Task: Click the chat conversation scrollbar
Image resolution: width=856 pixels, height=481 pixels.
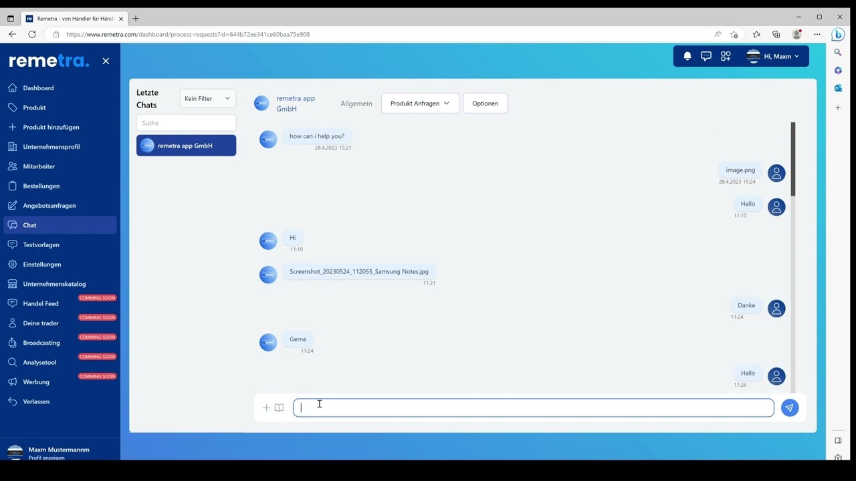Action: [793, 159]
